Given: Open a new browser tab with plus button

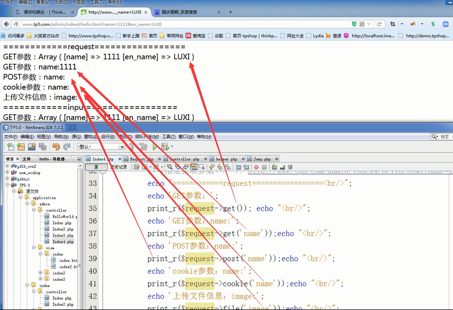Looking at the screenshot, I should [x=230, y=12].
